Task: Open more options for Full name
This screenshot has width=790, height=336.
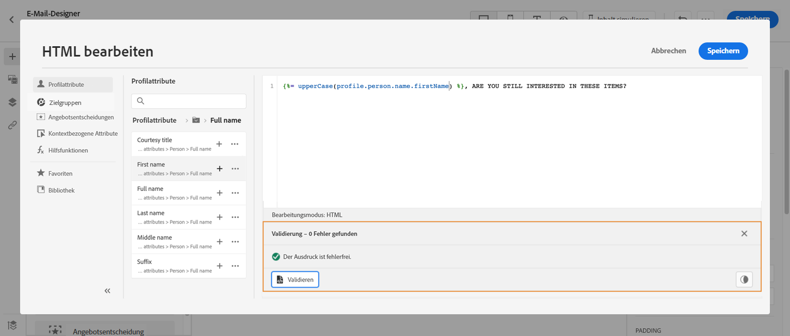Action: 235,193
